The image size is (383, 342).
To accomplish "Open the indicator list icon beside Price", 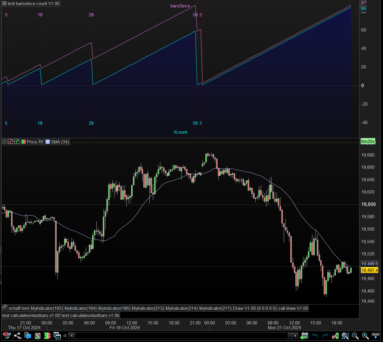I will pyautogui.click(x=41, y=142).
